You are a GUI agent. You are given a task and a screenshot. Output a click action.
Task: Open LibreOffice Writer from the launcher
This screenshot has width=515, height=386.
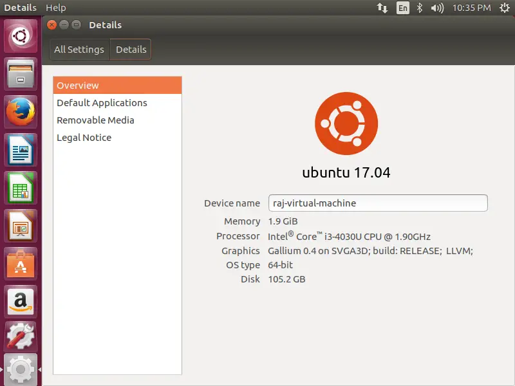pyautogui.click(x=21, y=150)
